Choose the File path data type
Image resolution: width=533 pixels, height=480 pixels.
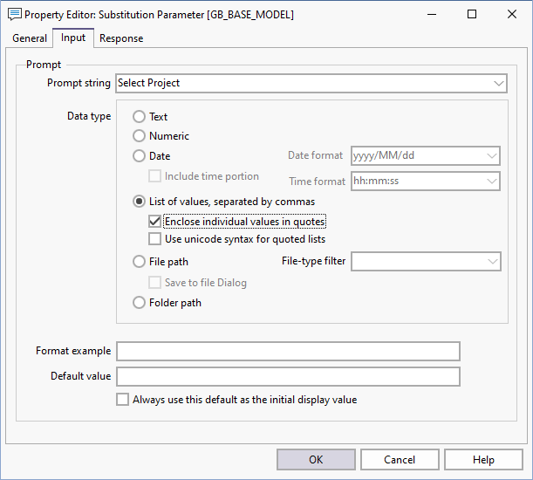coord(139,262)
